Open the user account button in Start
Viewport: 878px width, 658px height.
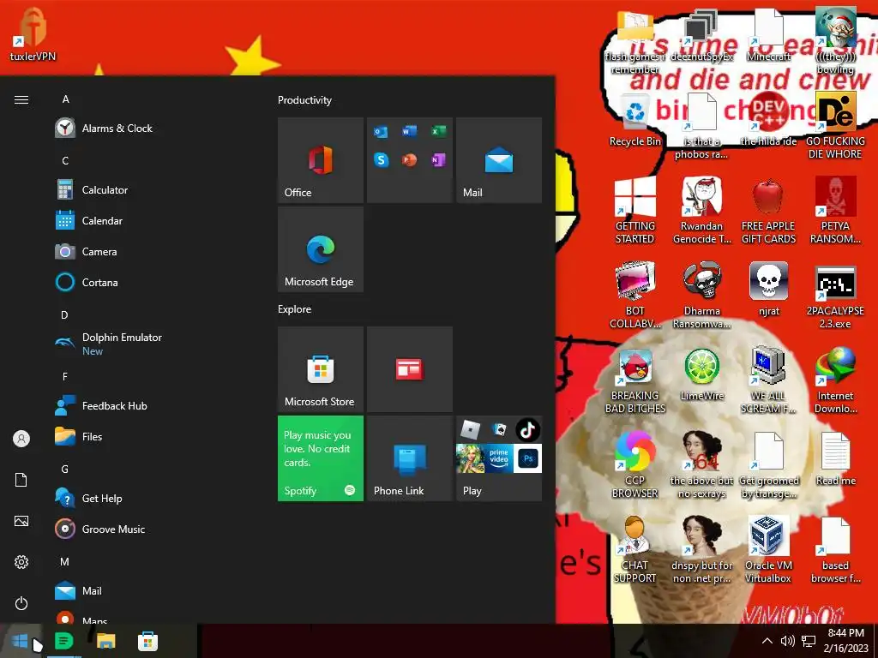click(x=21, y=439)
